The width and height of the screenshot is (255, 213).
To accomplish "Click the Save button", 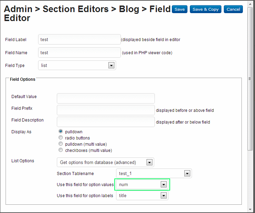I will [x=179, y=9].
